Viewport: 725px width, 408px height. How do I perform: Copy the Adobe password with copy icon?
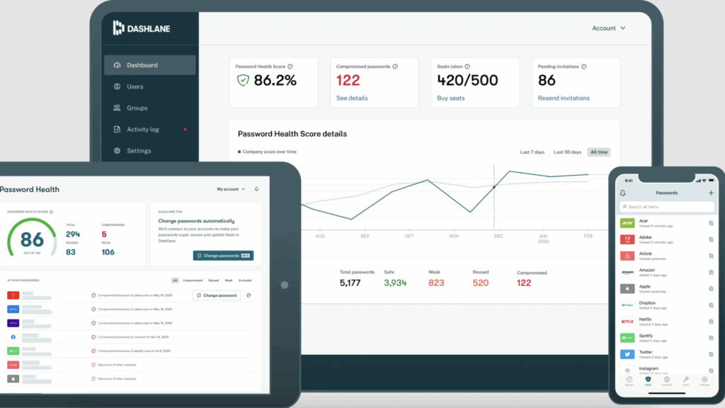click(x=711, y=239)
